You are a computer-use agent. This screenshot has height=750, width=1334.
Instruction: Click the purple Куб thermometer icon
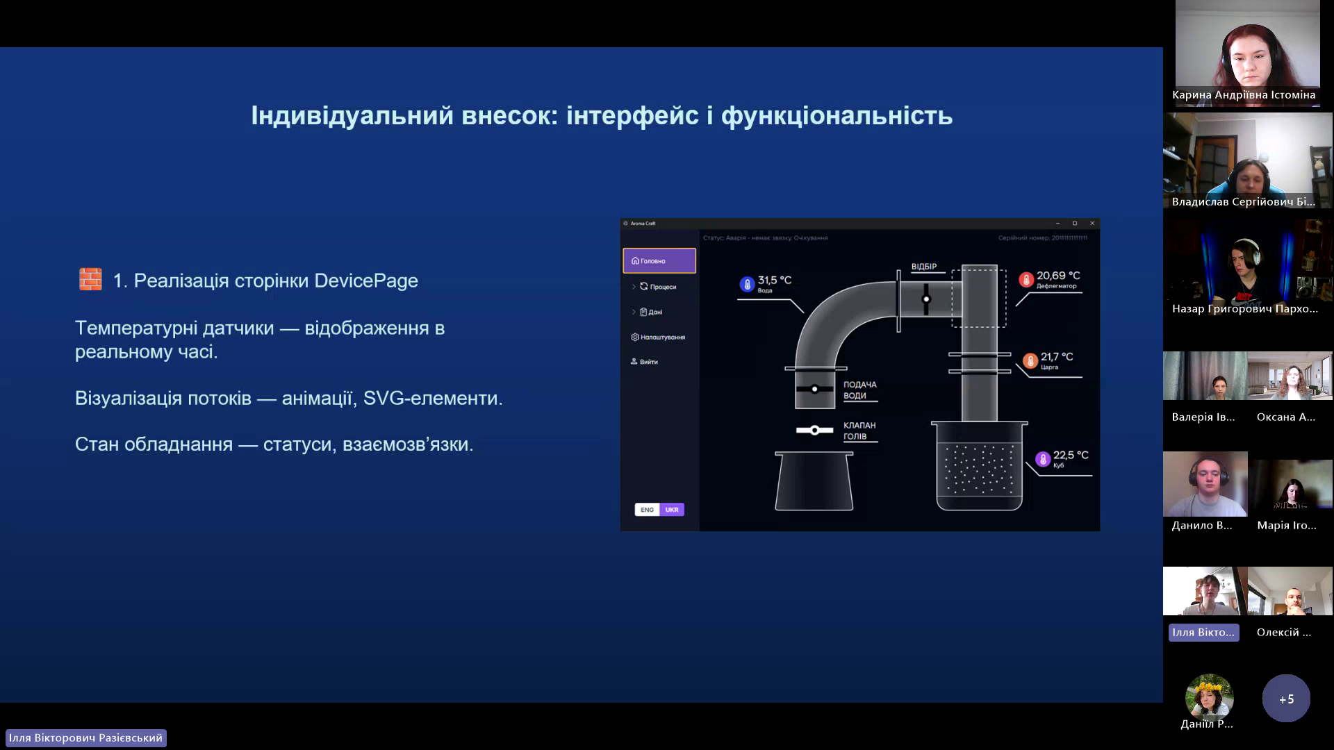tap(1042, 459)
